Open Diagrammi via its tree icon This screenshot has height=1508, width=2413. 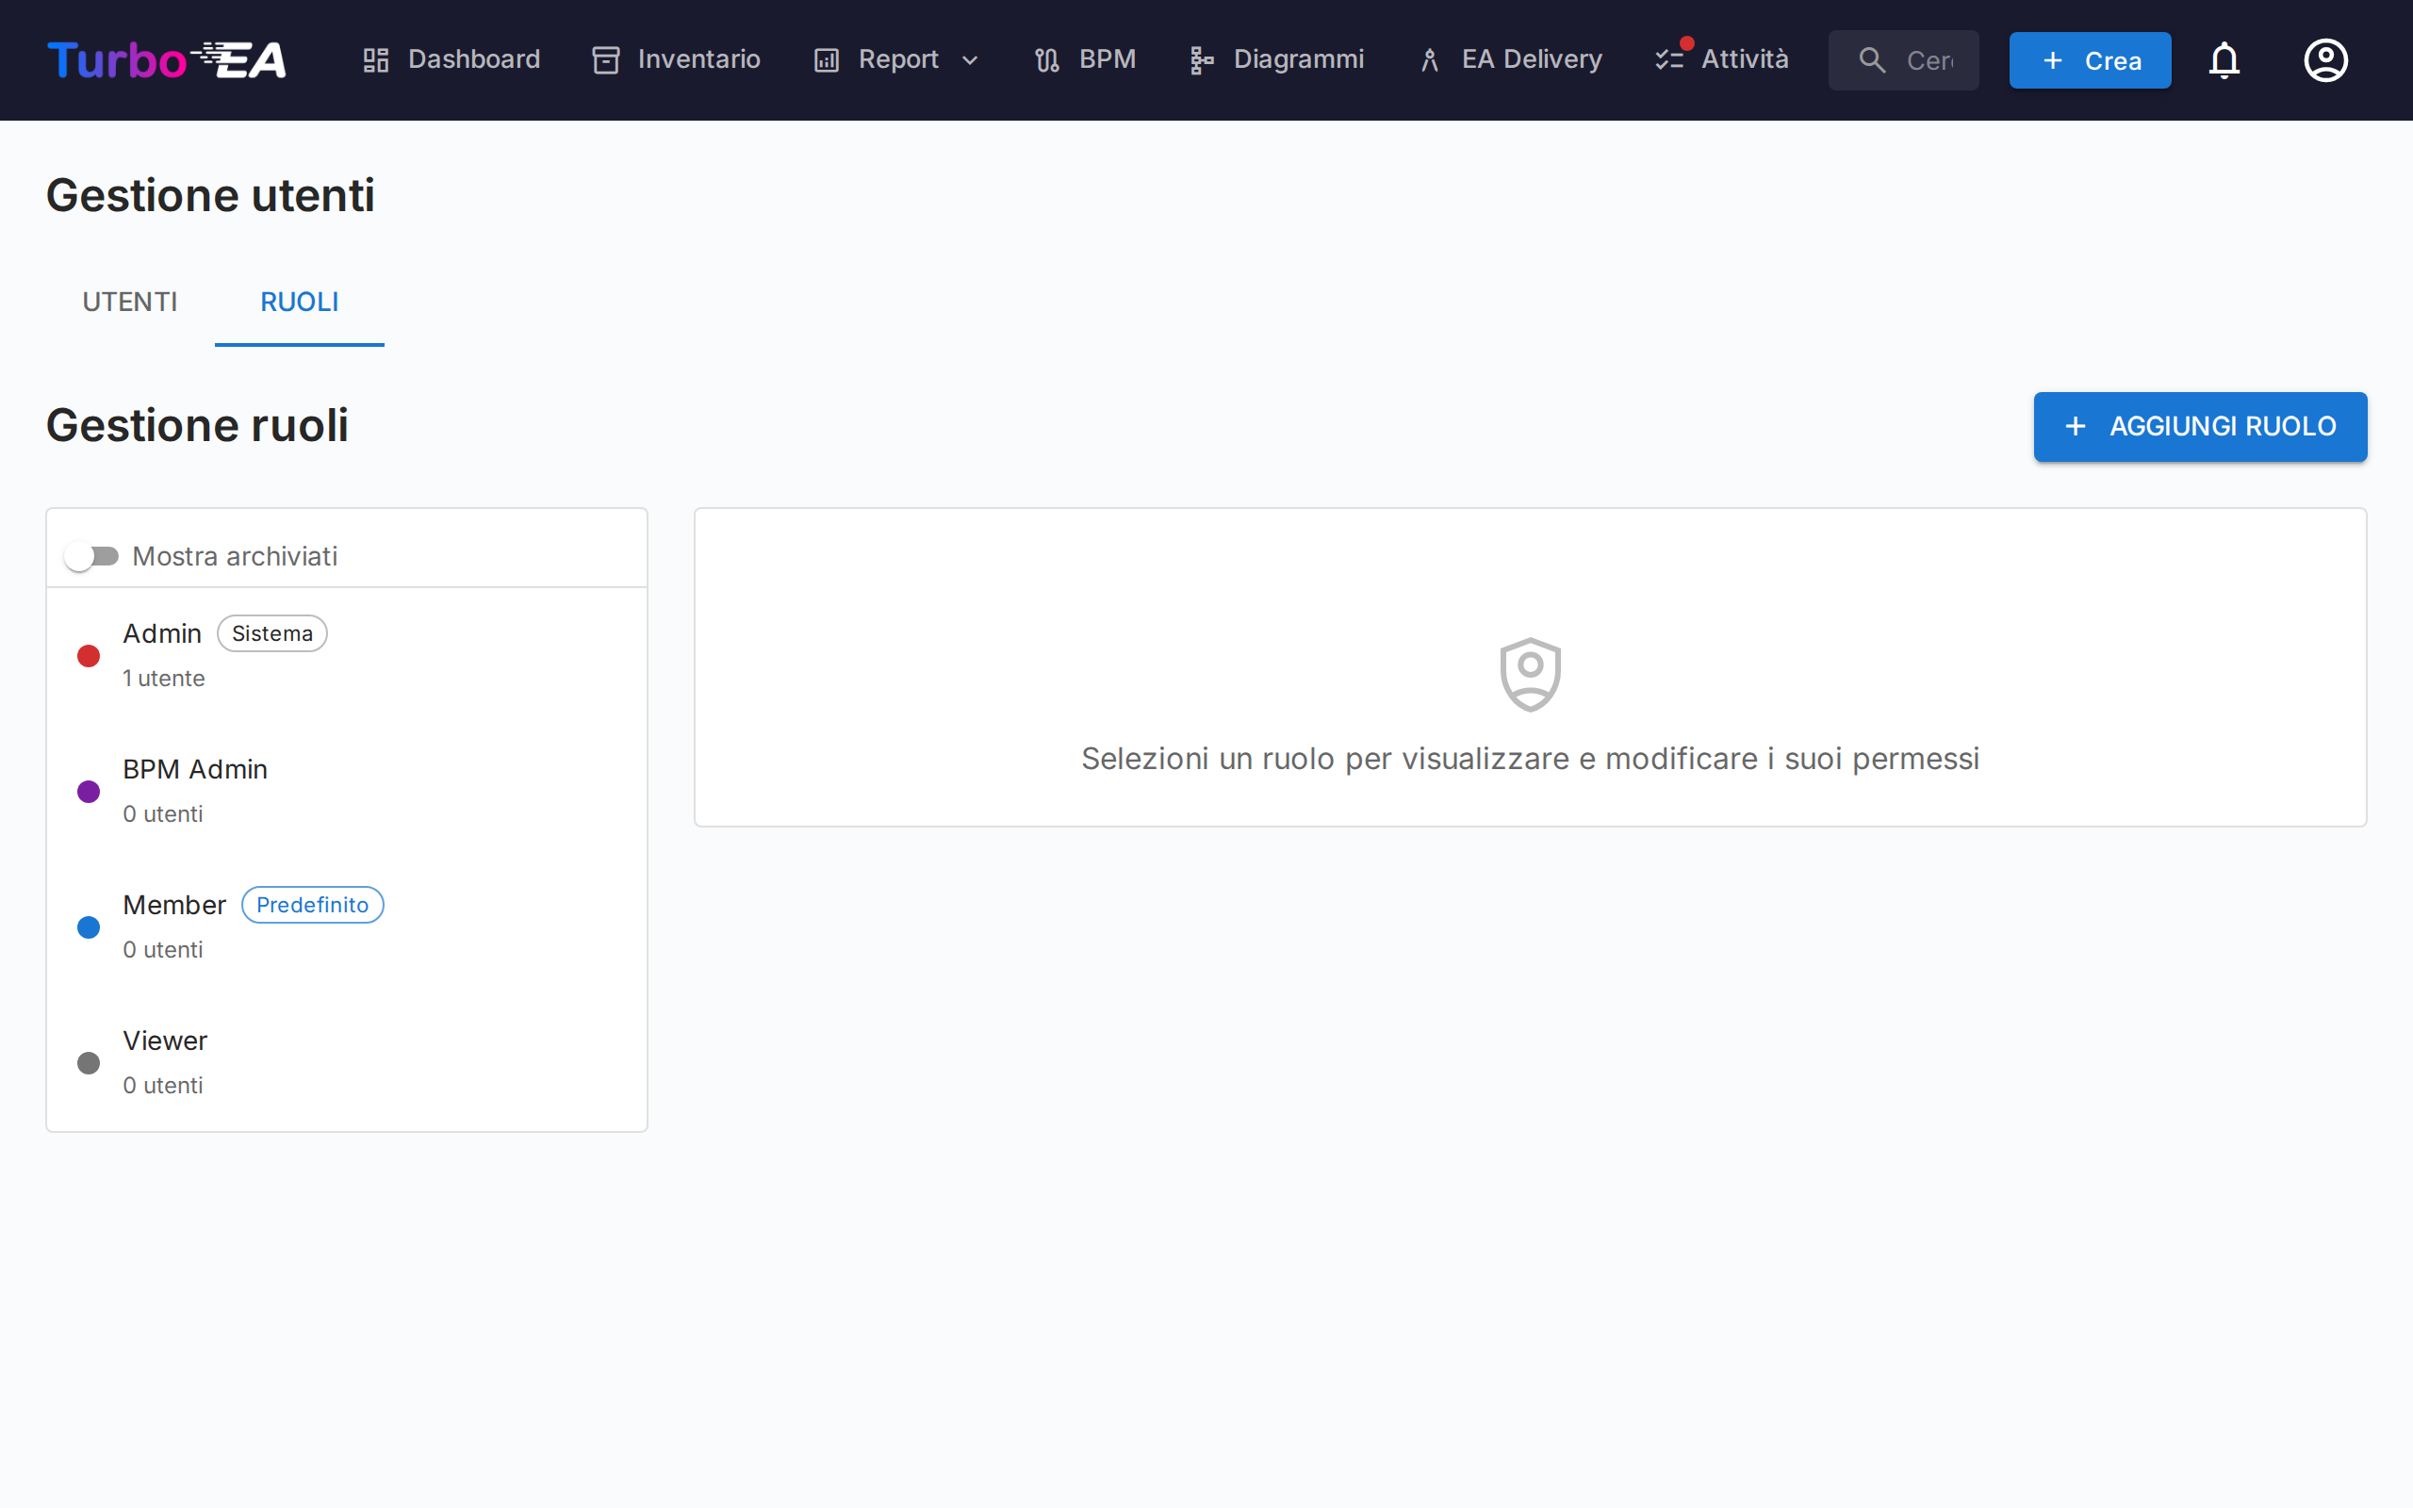[1201, 59]
